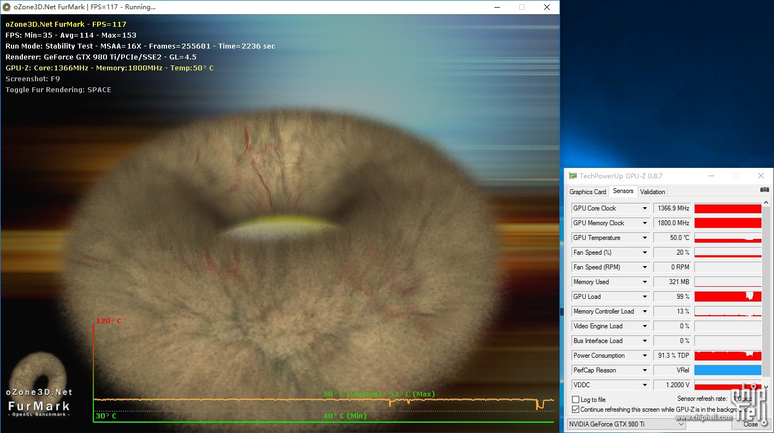Click the blue PerfCap Reason bar
Image resolution: width=774 pixels, height=433 pixels.
pos(728,370)
